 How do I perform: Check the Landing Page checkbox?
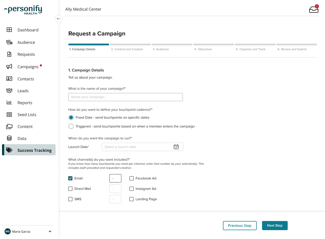pyautogui.click(x=132, y=199)
